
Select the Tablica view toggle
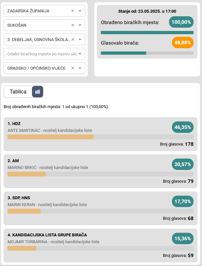18,92
